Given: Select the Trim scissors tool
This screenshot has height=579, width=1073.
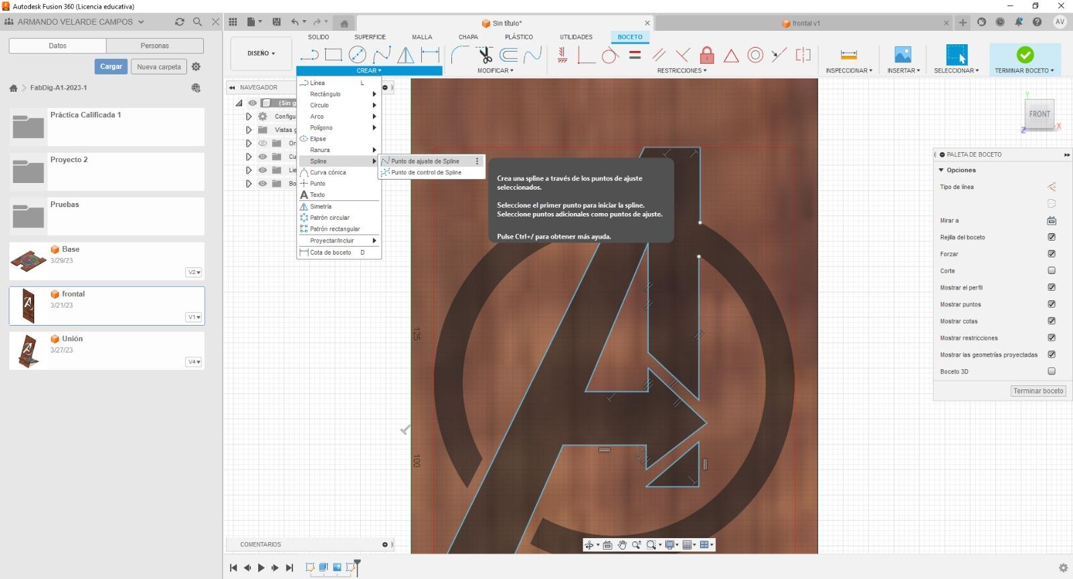Looking at the screenshot, I should (x=485, y=55).
